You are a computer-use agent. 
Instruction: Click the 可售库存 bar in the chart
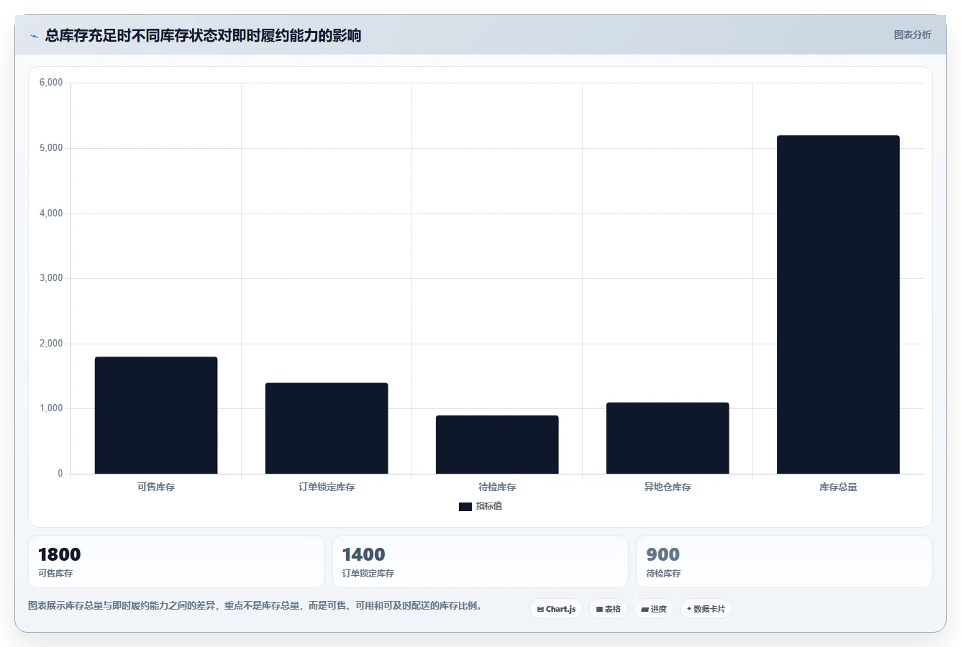click(x=156, y=416)
